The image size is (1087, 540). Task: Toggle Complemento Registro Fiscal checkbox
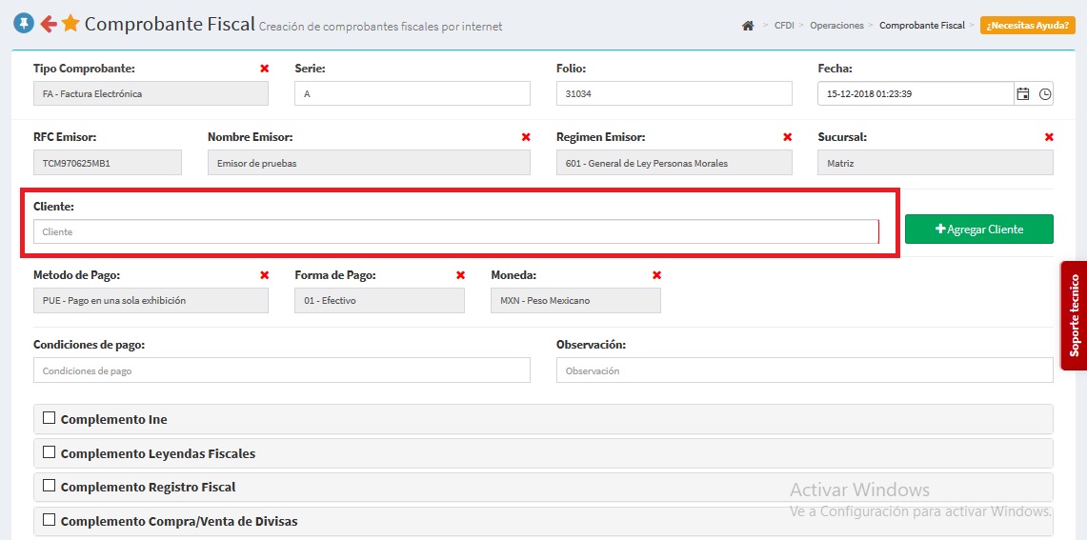tap(50, 485)
